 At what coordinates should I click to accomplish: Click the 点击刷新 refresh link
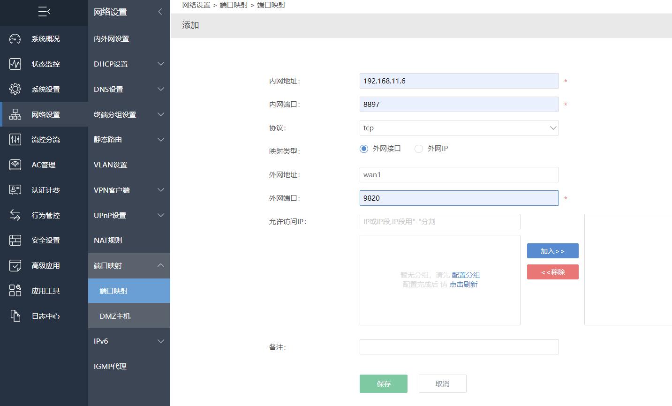point(464,284)
